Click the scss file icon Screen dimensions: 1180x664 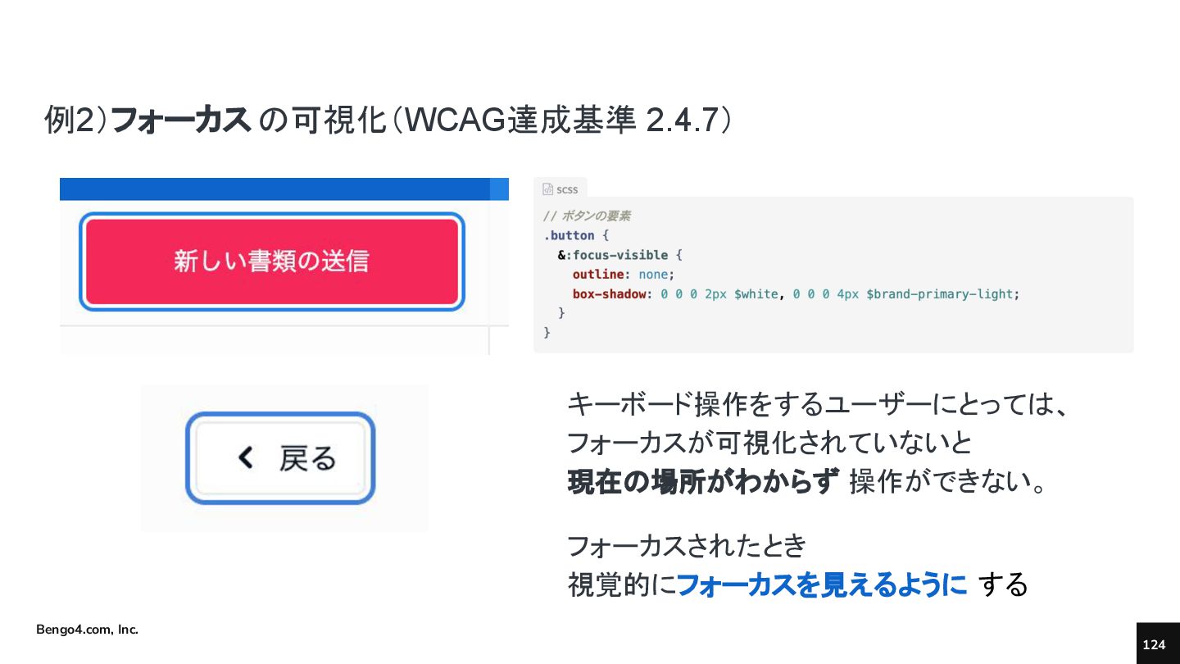click(547, 189)
